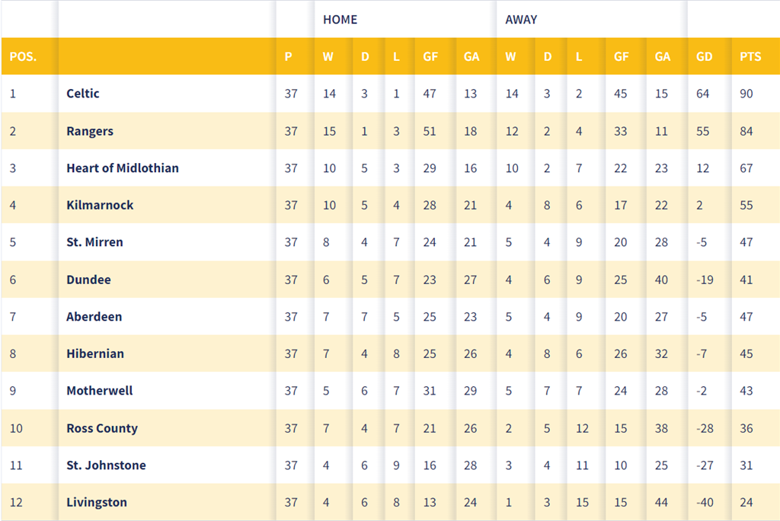Click the P (played) column header
This screenshot has height=521, width=780.
click(289, 57)
